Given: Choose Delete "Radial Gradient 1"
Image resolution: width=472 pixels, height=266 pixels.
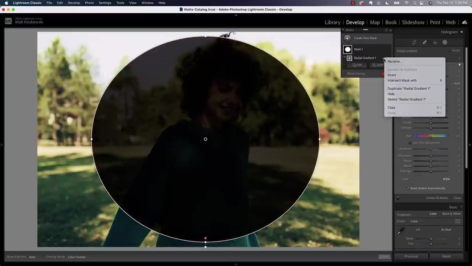Looking at the screenshot, I should pos(415,99).
